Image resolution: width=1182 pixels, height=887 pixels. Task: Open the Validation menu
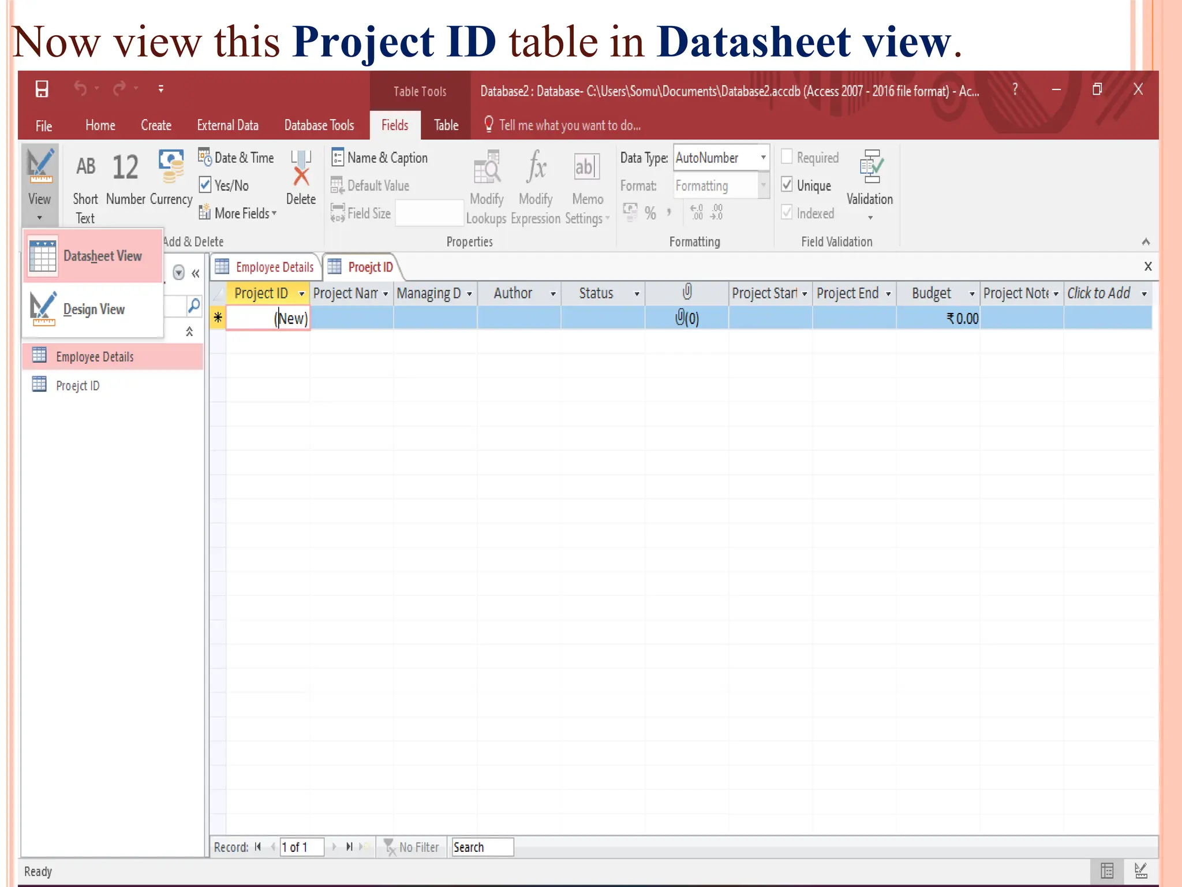point(870,185)
